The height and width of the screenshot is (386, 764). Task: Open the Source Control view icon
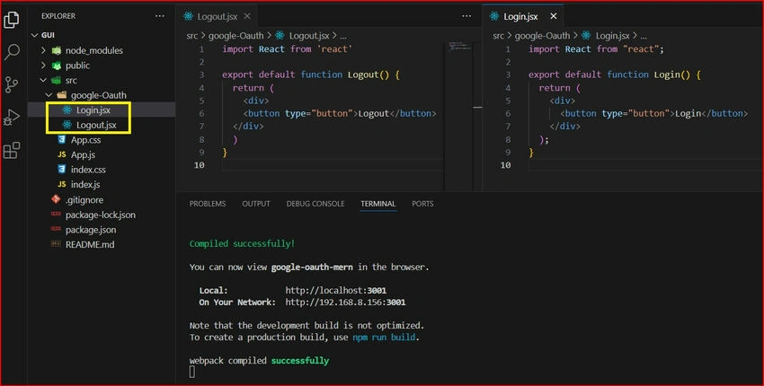click(11, 84)
